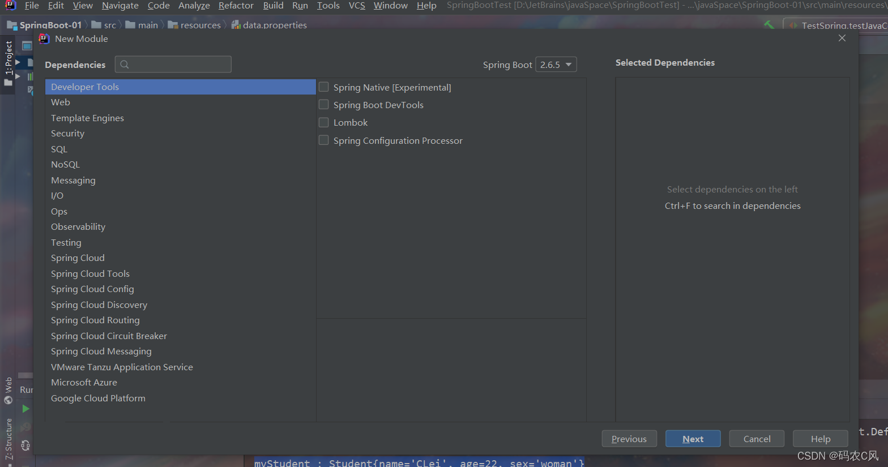
Task: Open the Refactor menu
Action: coord(236,5)
